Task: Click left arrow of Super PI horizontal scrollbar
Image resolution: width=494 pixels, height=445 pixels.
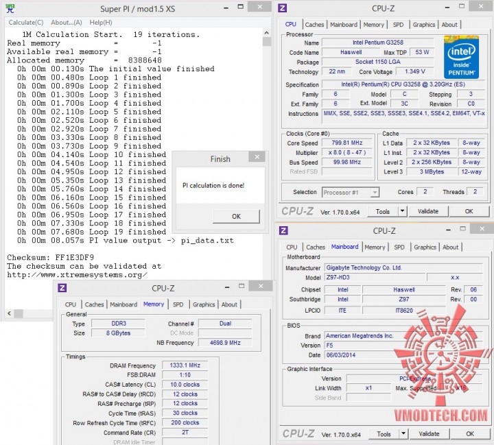Action: (x=10, y=313)
